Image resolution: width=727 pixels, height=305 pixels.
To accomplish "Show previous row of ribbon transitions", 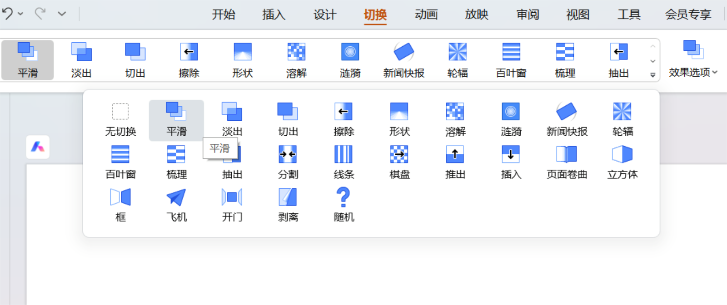I will point(652,46).
